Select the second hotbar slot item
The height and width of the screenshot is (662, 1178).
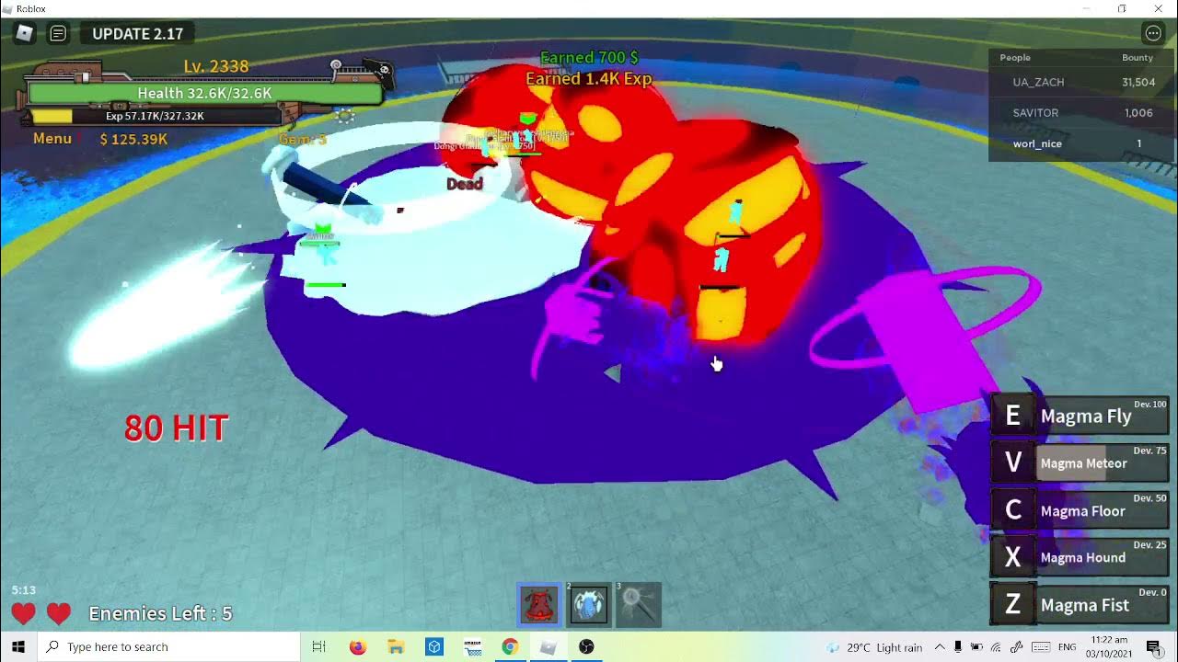589,605
